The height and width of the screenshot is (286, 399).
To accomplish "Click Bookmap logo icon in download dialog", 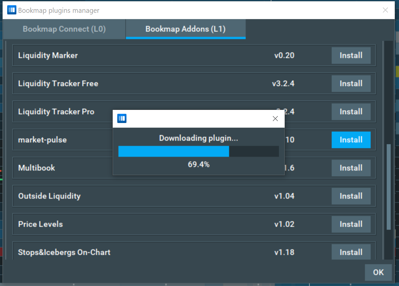I will coord(122,119).
